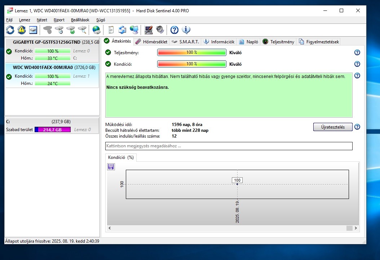Click the status bar Állapot utoljára frissítve text
Image resolution: width=380 pixels, height=260 pixels.
(52, 241)
